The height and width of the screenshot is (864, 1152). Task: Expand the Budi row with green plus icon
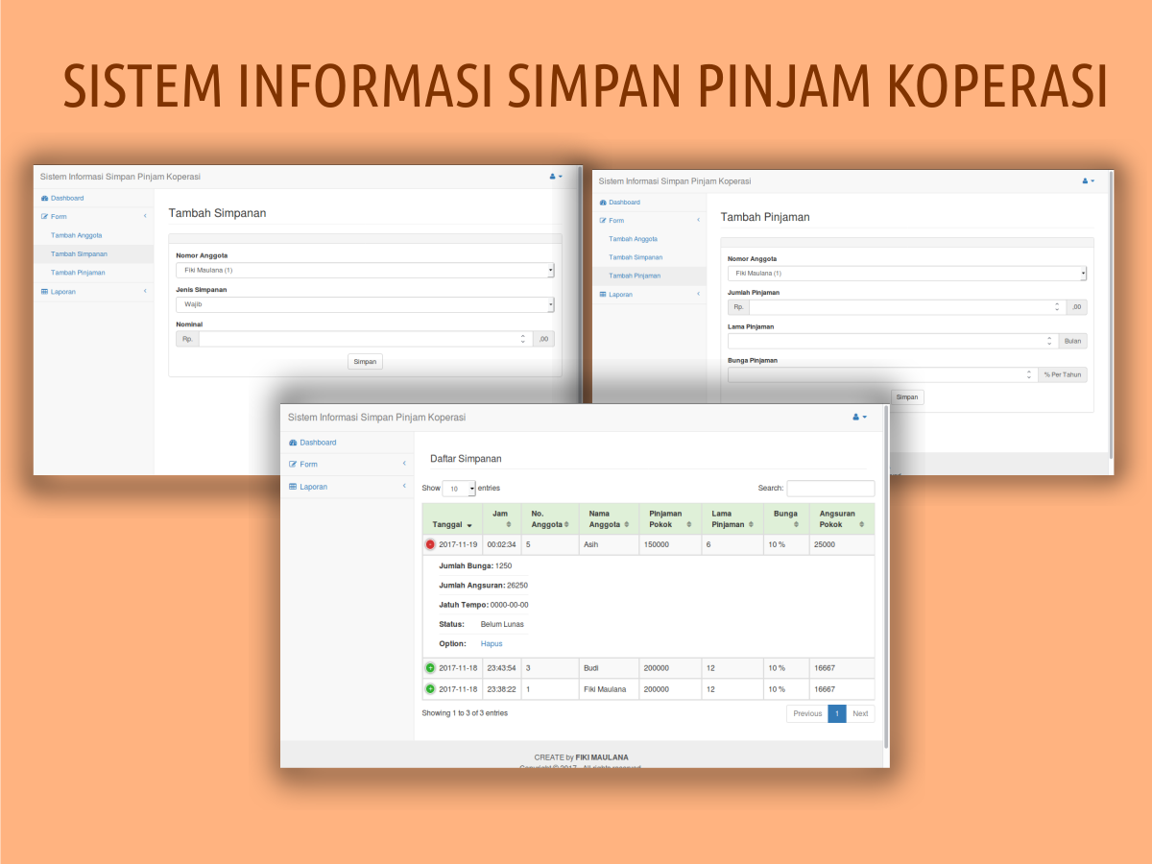430,668
